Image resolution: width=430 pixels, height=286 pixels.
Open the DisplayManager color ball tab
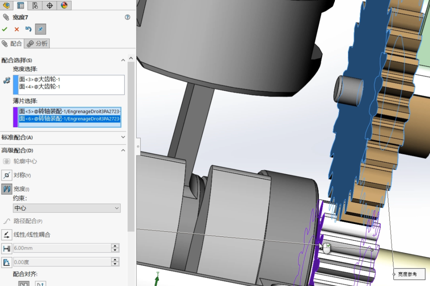click(64, 5)
